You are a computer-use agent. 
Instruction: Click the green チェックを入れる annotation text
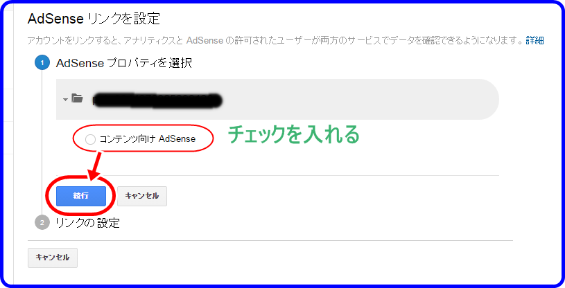(x=294, y=134)
